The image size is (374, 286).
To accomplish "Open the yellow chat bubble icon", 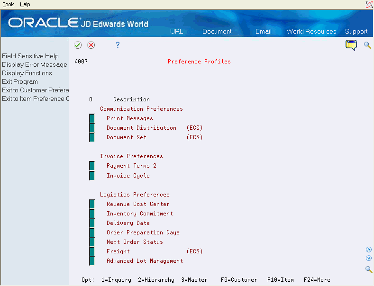I will [x=351, y=45].
